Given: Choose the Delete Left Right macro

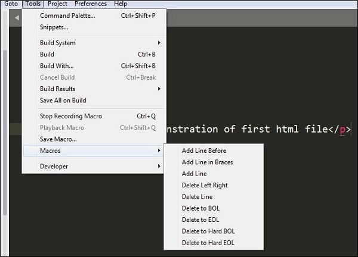Looking at the screenshot, I should (204, 185).
